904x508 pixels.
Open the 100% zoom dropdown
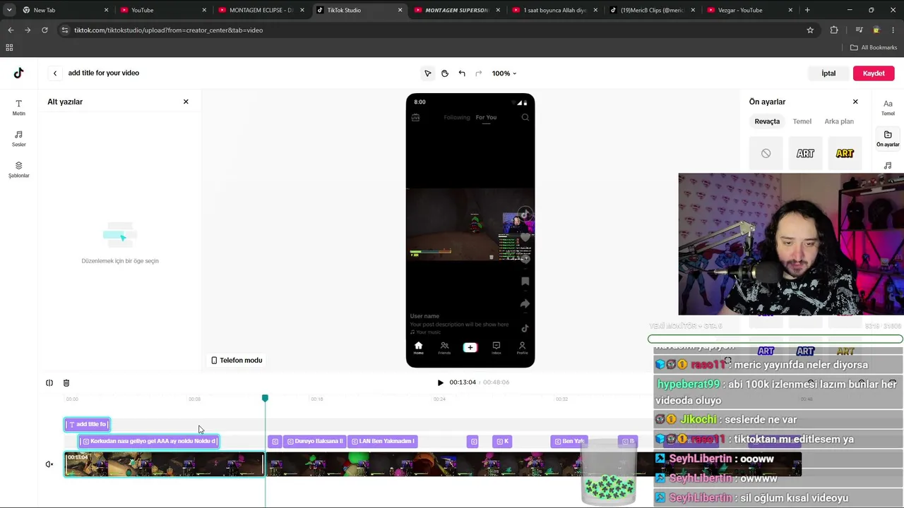click(504, 73)
